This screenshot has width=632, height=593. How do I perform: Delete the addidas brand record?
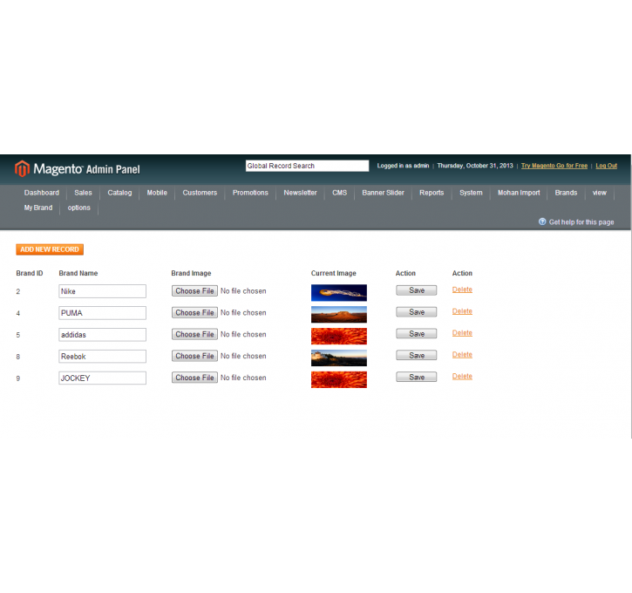click(x=462, y=333)
